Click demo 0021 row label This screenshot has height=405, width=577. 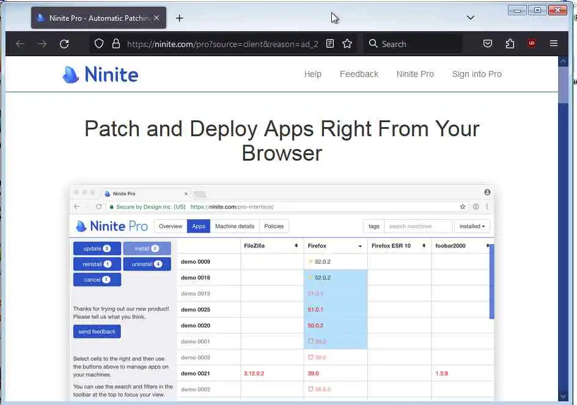tap(196, 373)
